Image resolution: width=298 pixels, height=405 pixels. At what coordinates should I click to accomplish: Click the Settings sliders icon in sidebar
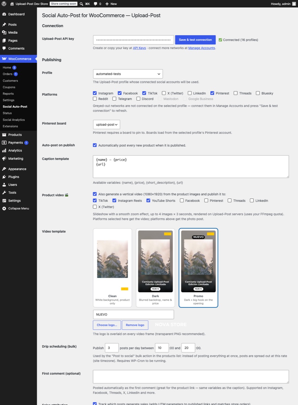pos(4,200)
